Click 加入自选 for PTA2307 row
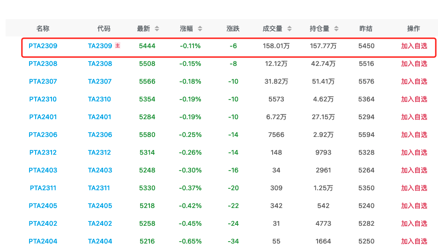Viewport: 438px width, 251px height. point(414,81)
